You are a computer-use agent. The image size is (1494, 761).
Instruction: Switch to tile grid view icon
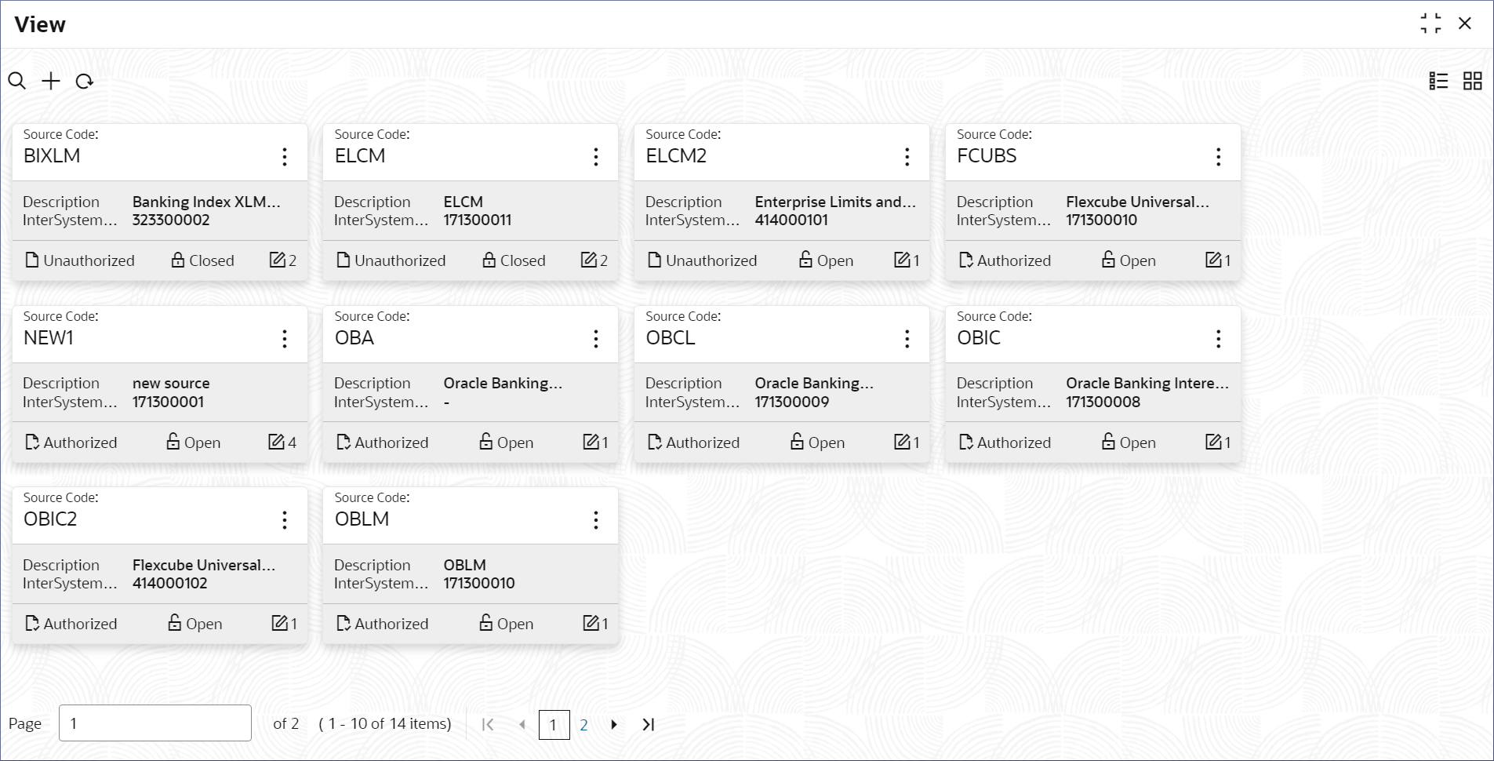pyautogui.click(x=1473, y=81)
